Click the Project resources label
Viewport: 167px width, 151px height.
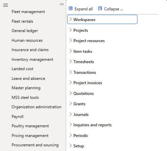[x=89, y=41]
